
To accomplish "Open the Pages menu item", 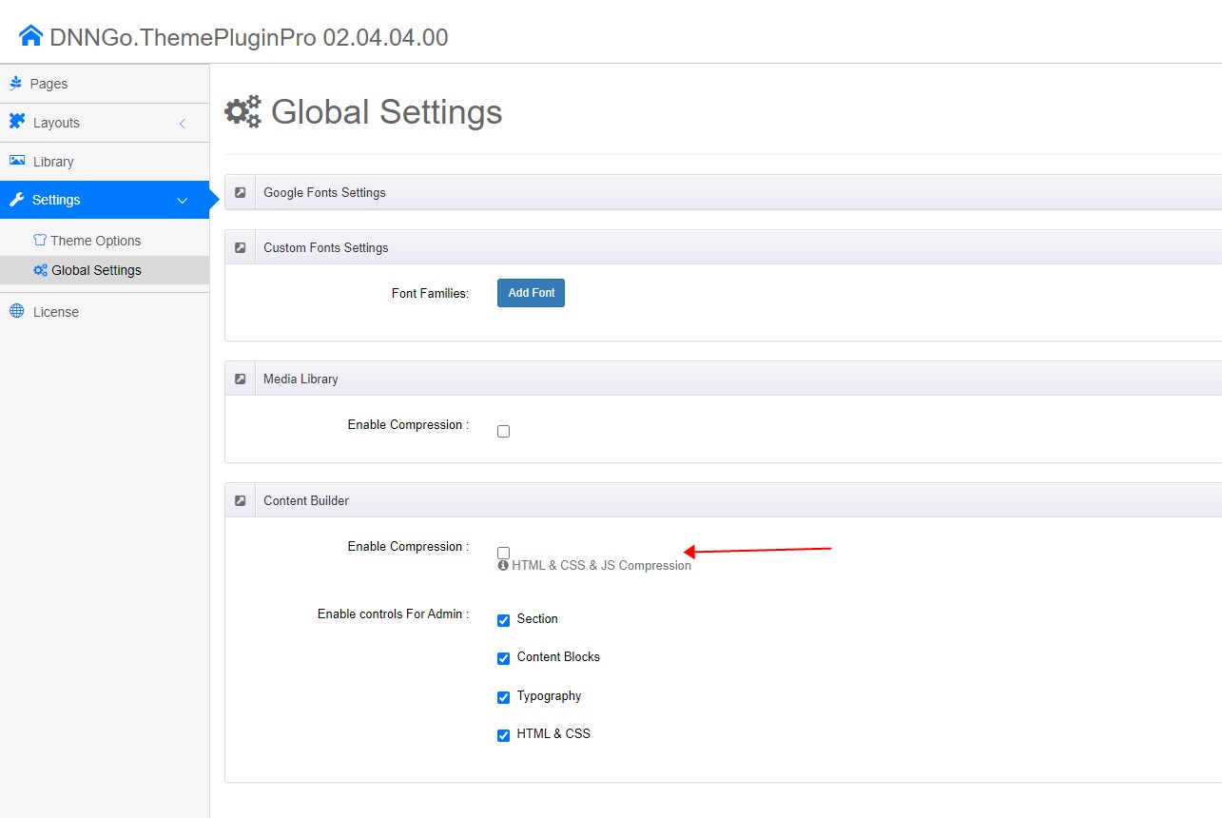I will (x=105, y=84).
